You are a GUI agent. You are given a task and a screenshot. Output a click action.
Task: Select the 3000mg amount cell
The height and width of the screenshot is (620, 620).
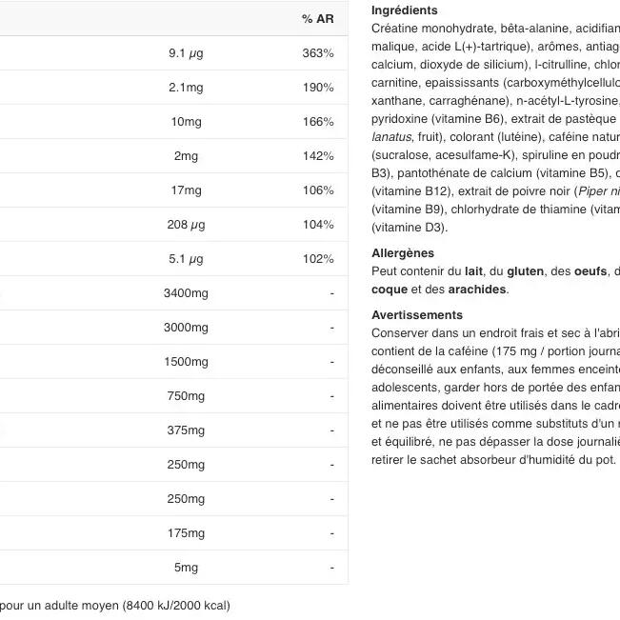(x=186, y=328)
